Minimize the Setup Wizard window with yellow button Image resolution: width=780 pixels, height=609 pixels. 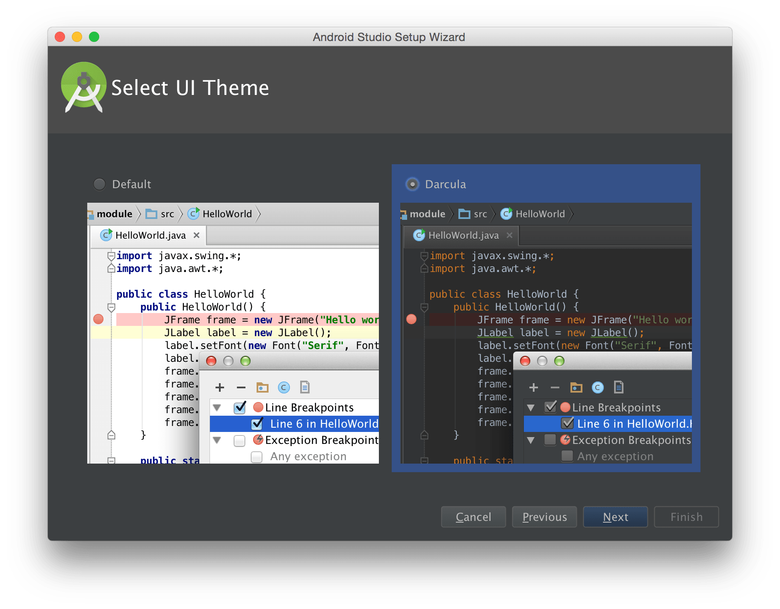pyautogui.click(x=77, y=37)
